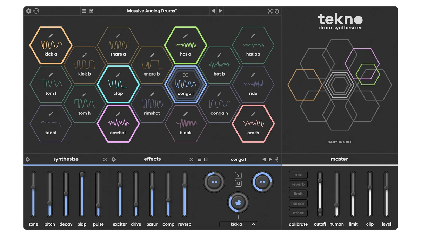This screenshot has height=236, width=421.
Task: Click the center hexagon in mixer view
Action: tap(339, 85)
